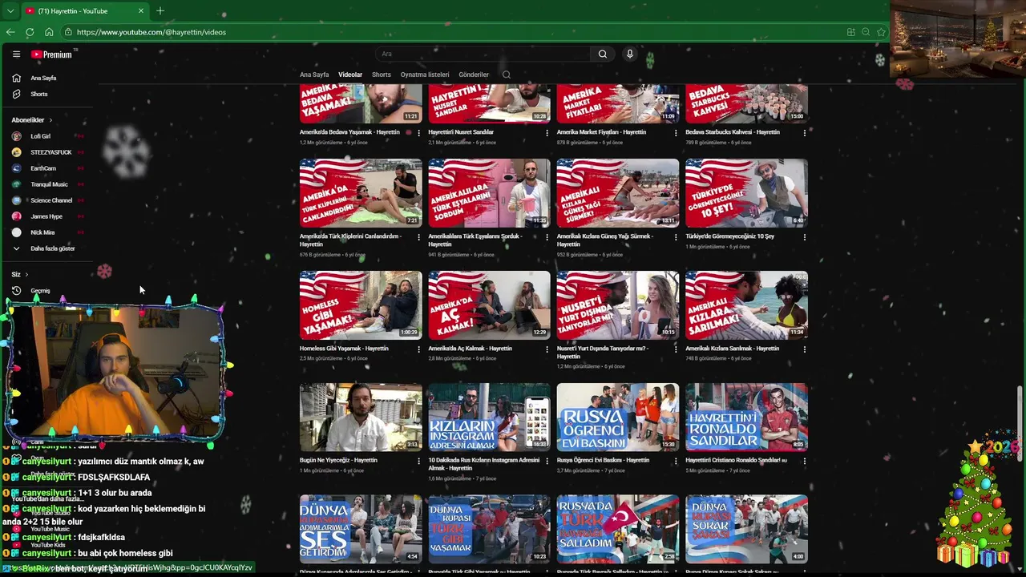Viewport: 1026px width, 577px height.
Task: Click the YouTube Premium logo
Action: tap(51, 54)
